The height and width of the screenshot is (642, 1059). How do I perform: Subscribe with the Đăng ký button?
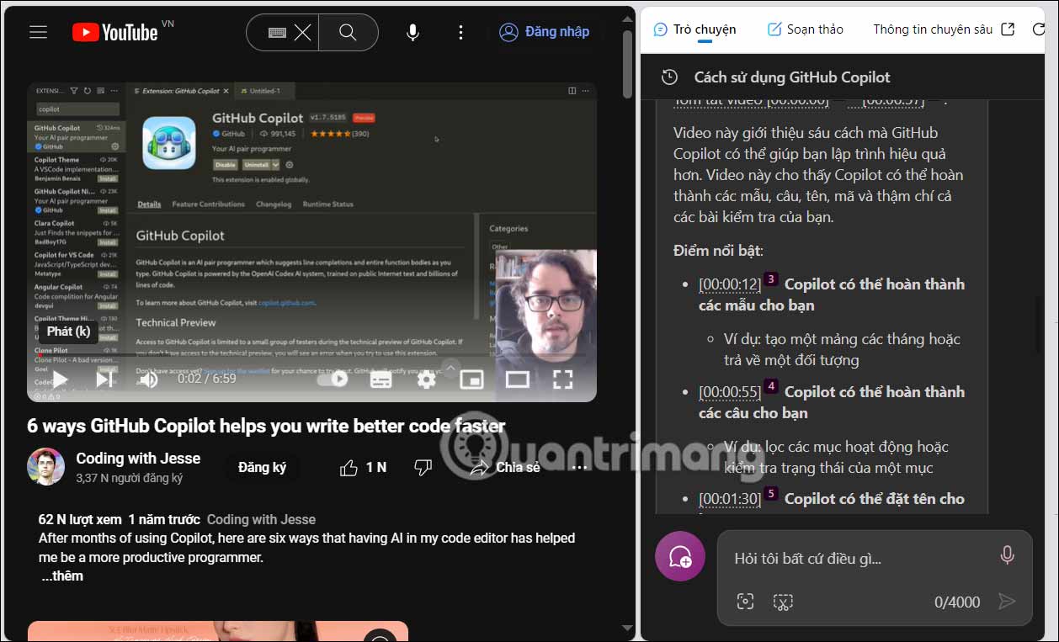tap(262, 467)
